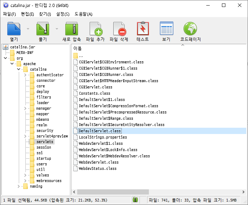Open the 도움말(A) menu
Viewport: 248px width, 205px height.
click(83, 14)
